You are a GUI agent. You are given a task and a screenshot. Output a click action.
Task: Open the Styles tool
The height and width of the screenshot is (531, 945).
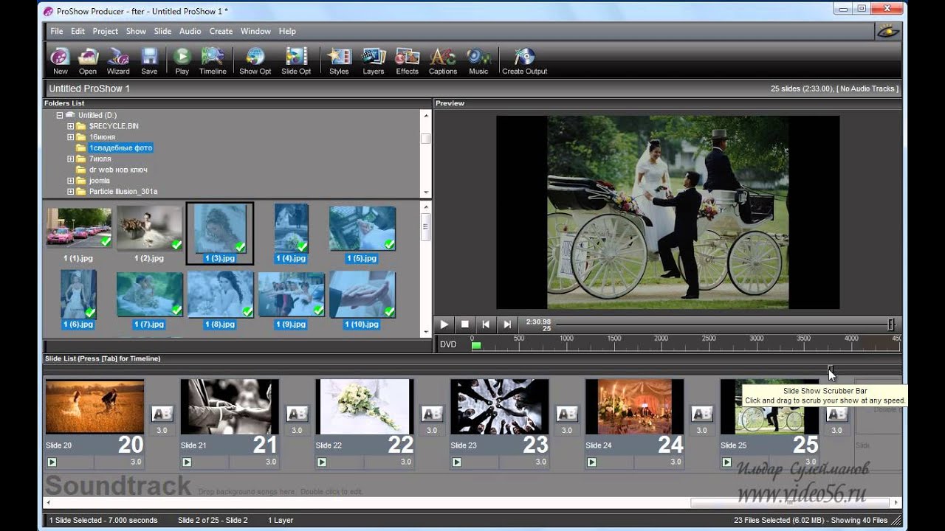tap(339, 60)
